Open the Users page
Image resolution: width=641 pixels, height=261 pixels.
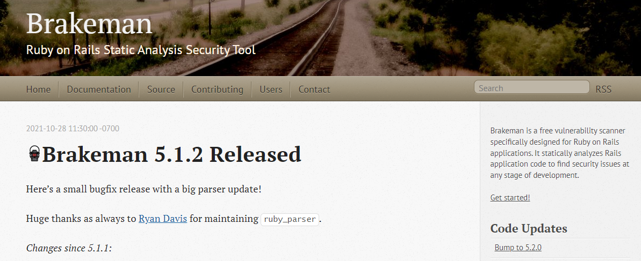coord(271,90)
